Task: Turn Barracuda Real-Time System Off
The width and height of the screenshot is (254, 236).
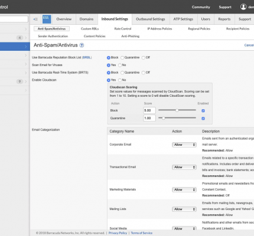Action: tap(144, 73)
